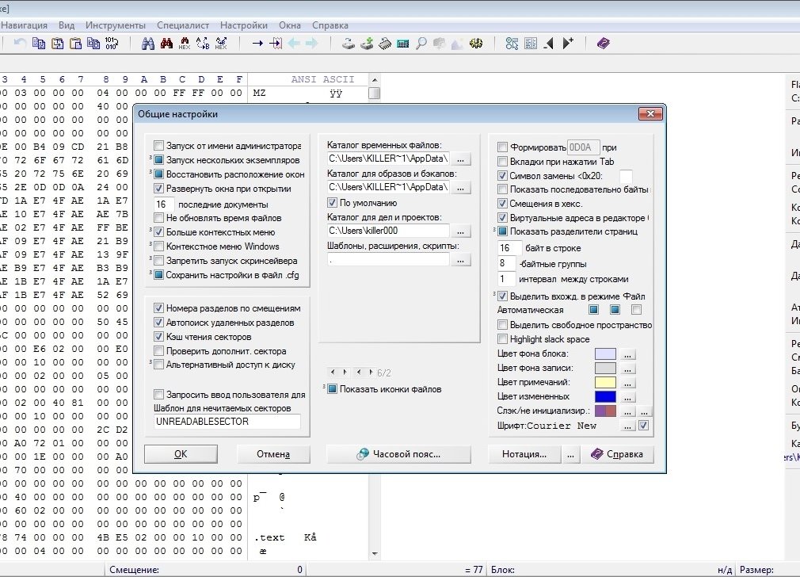Click the Справка button in dialog
Screen dimensions: 800x577
(617, 454)
